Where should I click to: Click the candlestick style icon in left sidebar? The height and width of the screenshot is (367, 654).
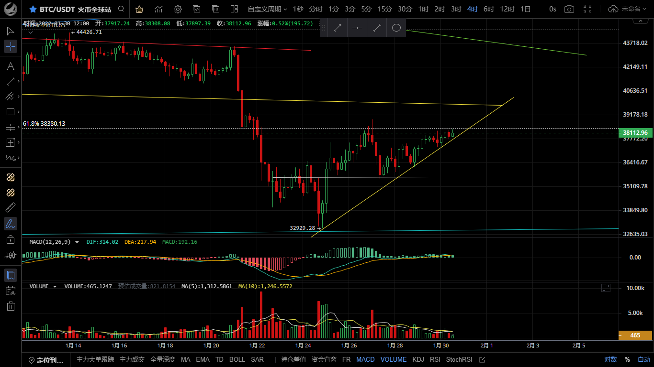pyautogui.click(x=11, y=255)
